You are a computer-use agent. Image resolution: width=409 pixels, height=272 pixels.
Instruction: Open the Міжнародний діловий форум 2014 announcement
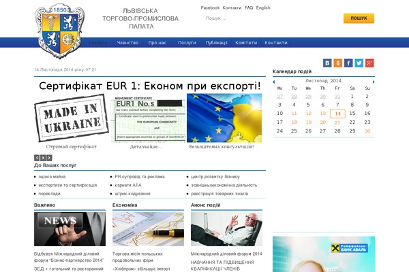226,254
